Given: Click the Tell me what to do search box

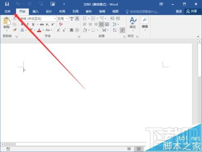Looking at the screenshot, I should pos(143,12).
